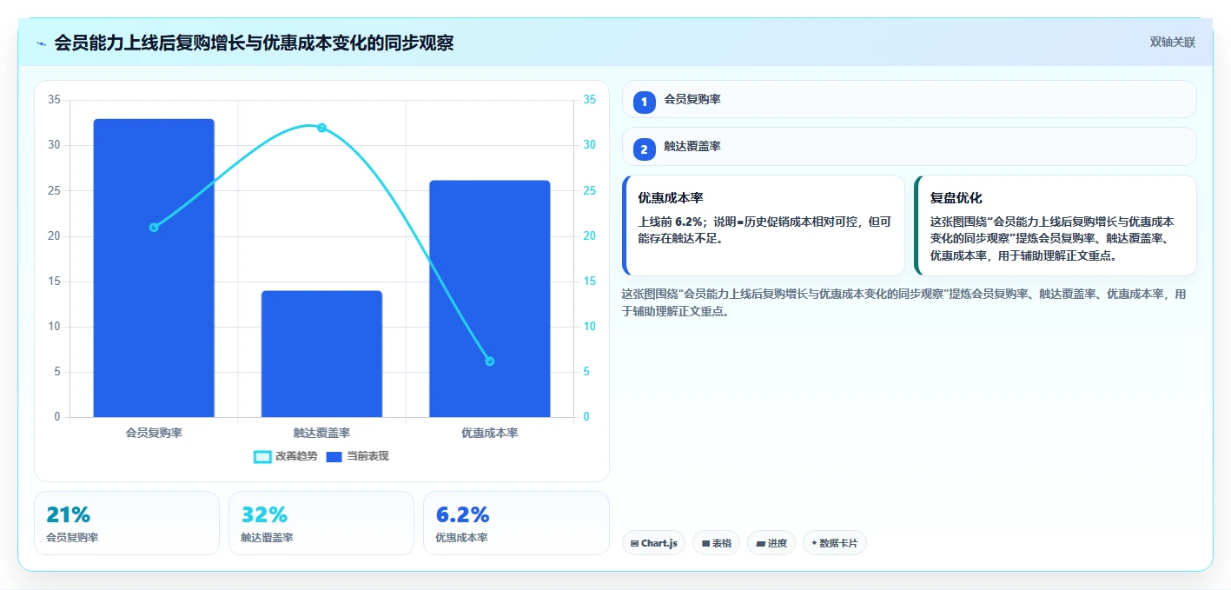Click the 改善趋势 legend label text
Screen dimensions: 1231x590
(x=296, y=456)
